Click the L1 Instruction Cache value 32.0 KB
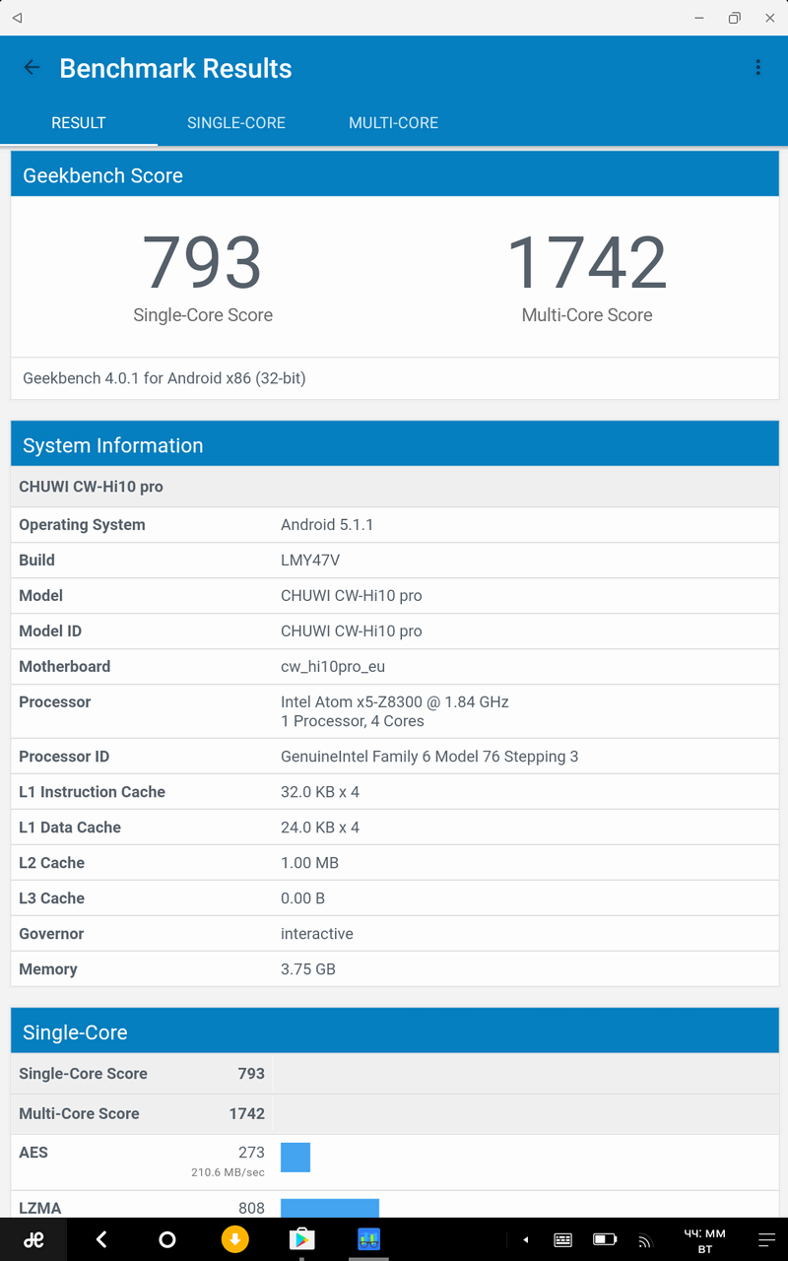This screenshot has width=788, height=1261. click(x=320, y=792)
